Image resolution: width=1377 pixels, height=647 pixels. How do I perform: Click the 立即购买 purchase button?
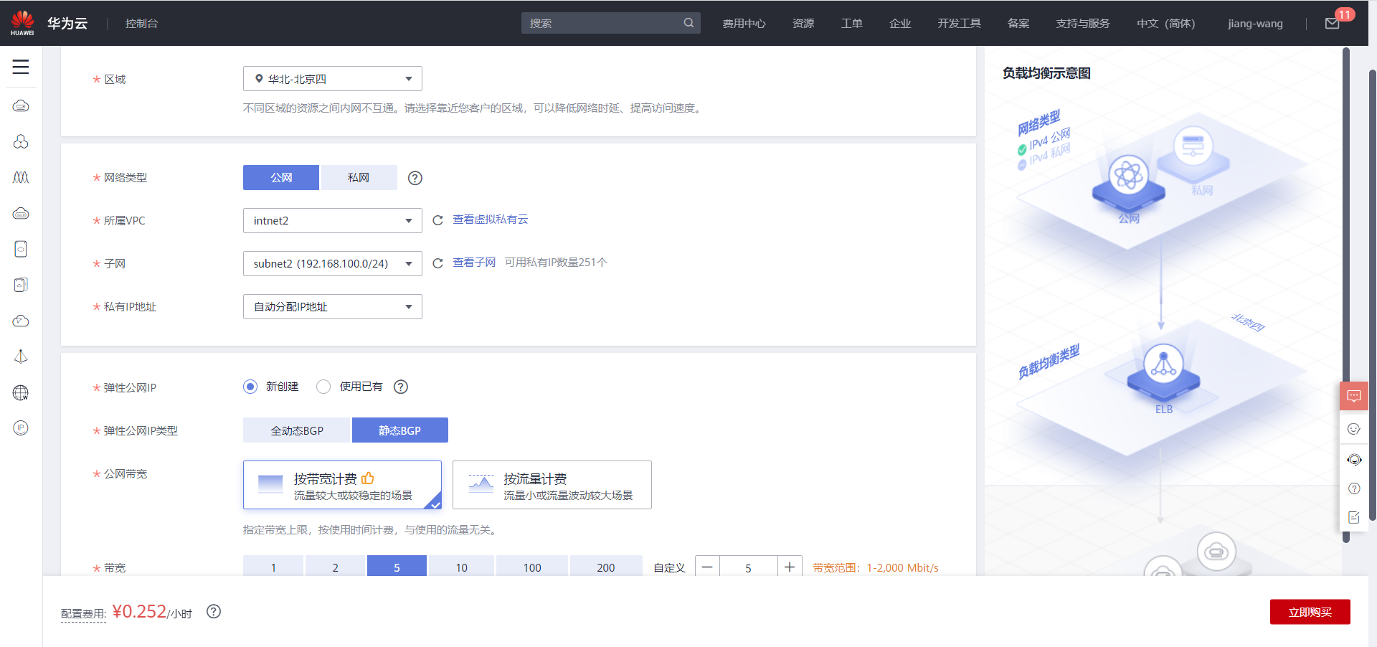coord(1310,612)
